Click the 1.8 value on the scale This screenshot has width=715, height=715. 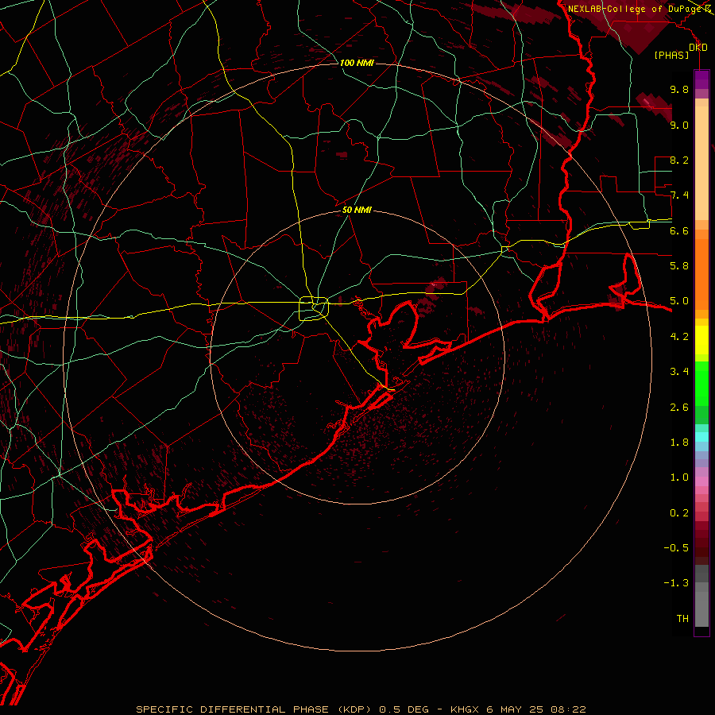click(x=679, y=443)
